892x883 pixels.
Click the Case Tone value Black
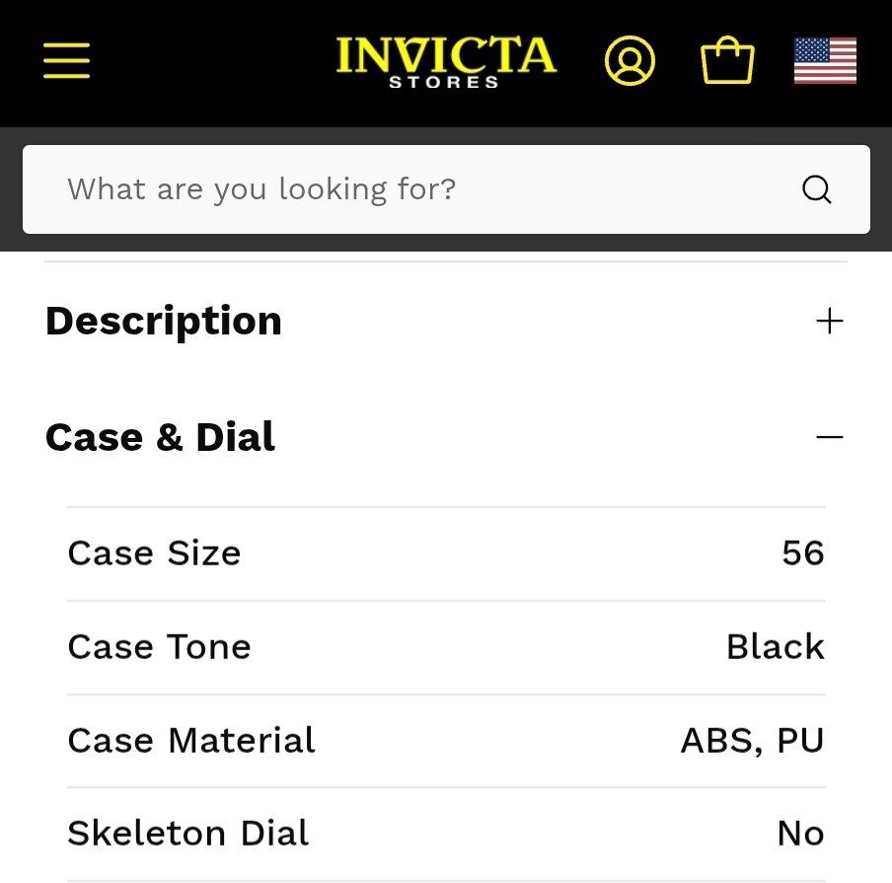tap(776, 647)
